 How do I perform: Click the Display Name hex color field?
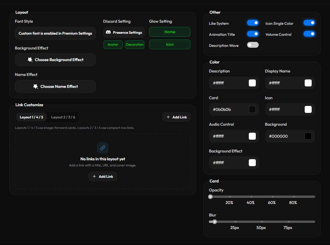coord(290,83)
